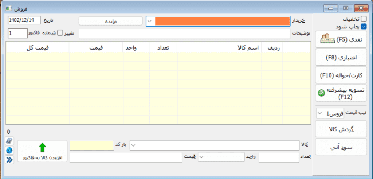The width and height of the screenshot is (373, 179).
Task: Pay in cash with نقدي (F5)
Action: 341,39
